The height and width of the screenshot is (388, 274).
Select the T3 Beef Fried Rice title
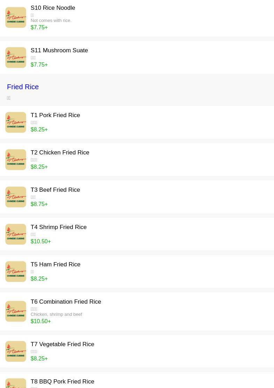click(55, 190)
